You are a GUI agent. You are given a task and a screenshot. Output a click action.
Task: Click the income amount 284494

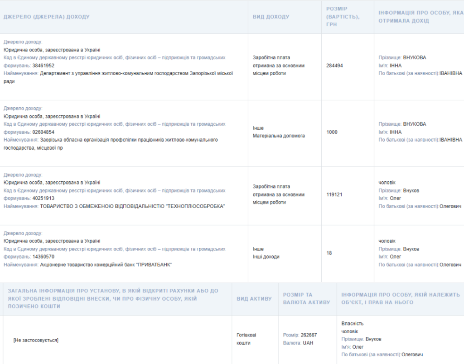click(x=334, y=66)
